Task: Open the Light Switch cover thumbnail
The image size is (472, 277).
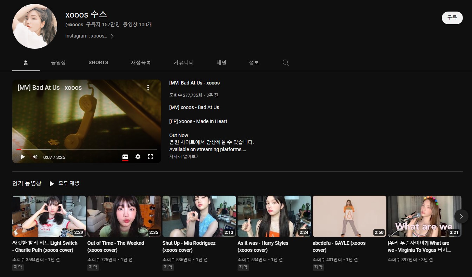Action: point(49,216)
